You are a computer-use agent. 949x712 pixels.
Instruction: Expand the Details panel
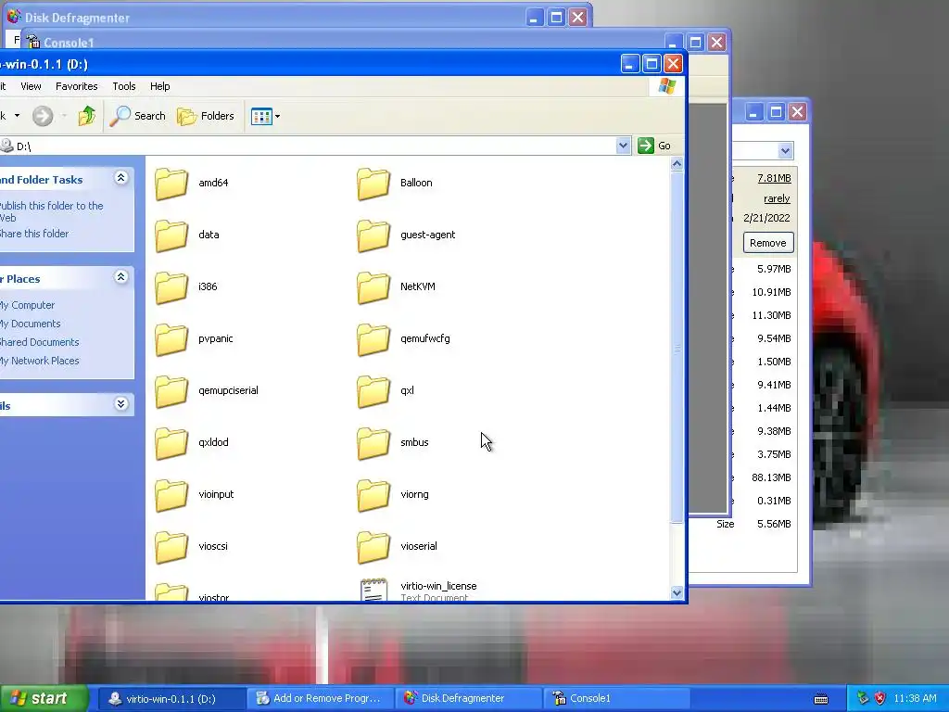click(121, 404)
